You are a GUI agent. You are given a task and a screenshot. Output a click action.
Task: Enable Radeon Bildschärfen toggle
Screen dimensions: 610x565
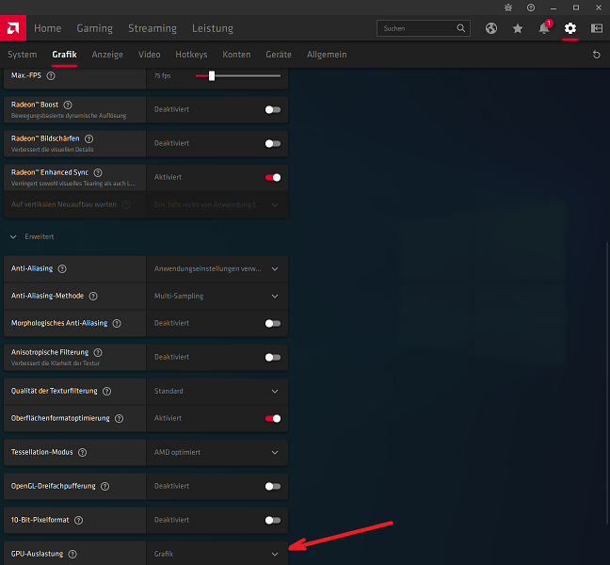pos(273,143)
